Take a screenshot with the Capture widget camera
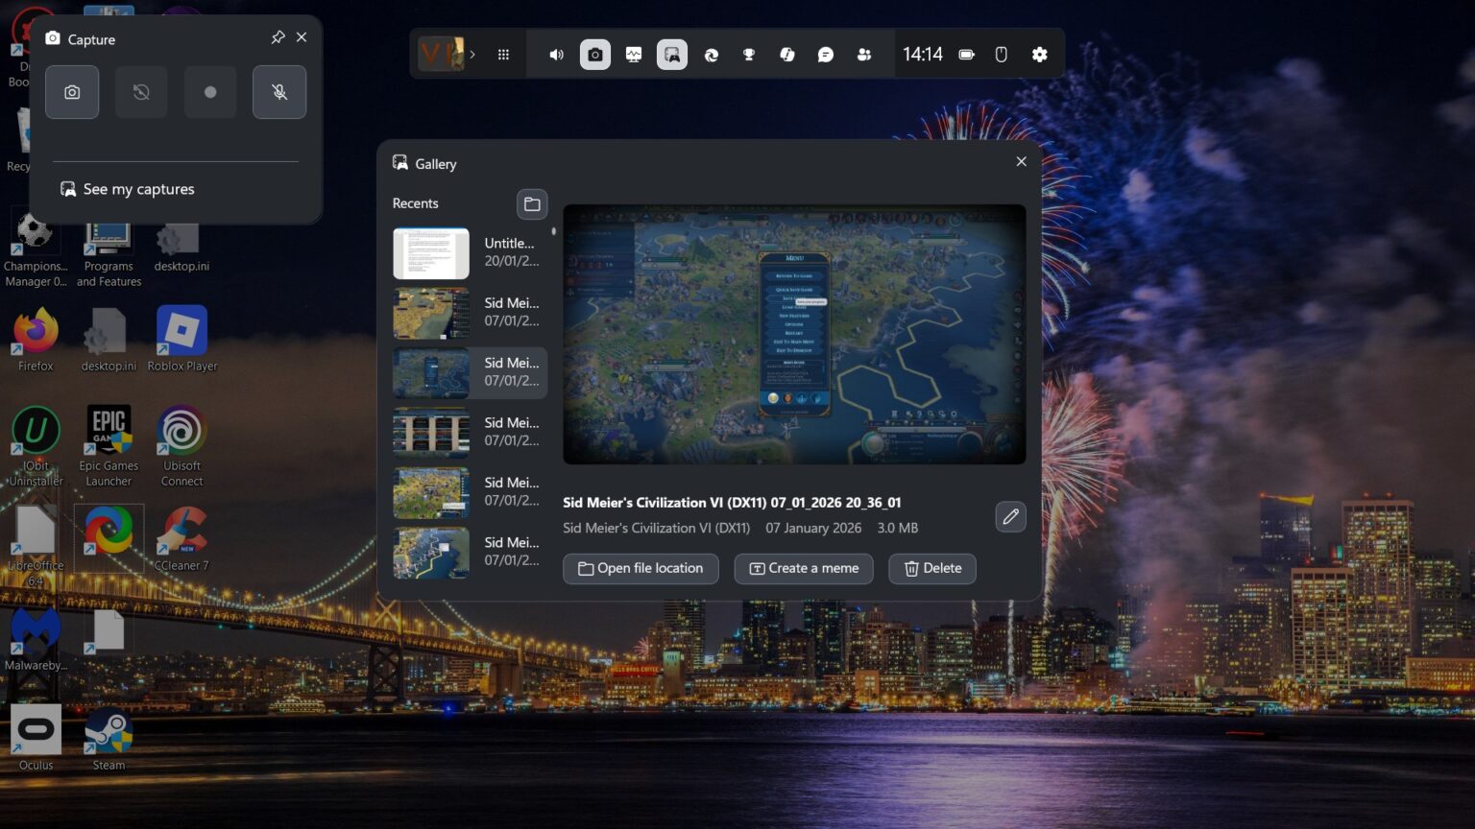 [x=72, y=92]
